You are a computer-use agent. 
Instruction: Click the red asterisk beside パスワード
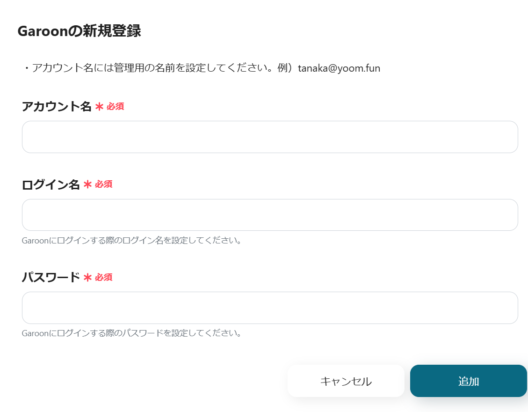coord(87,278)
